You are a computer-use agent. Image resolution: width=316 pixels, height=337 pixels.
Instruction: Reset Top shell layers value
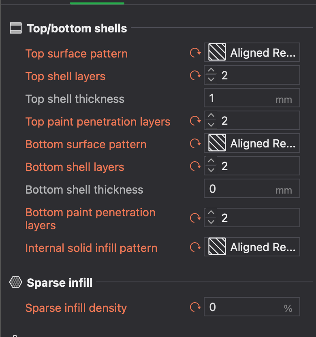(195, 75)
